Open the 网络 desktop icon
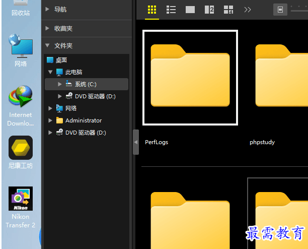This screenshot has height=249, width=308. click(21, 50)
